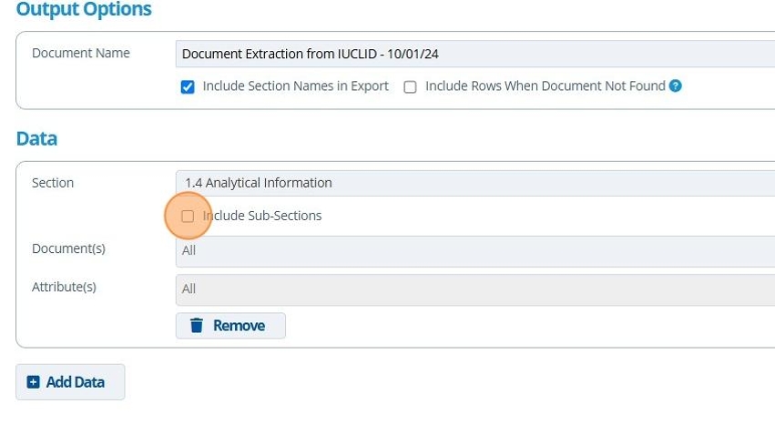The image size is (775, 434).
Task: Click the Section field label
Action: 53,183
